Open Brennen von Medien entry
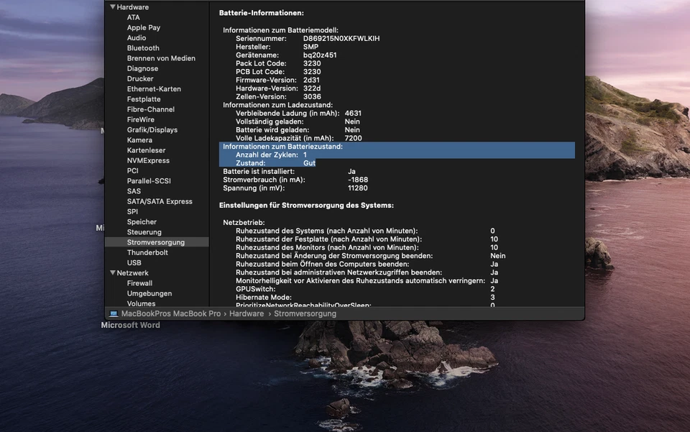 (x=161, y=58)
